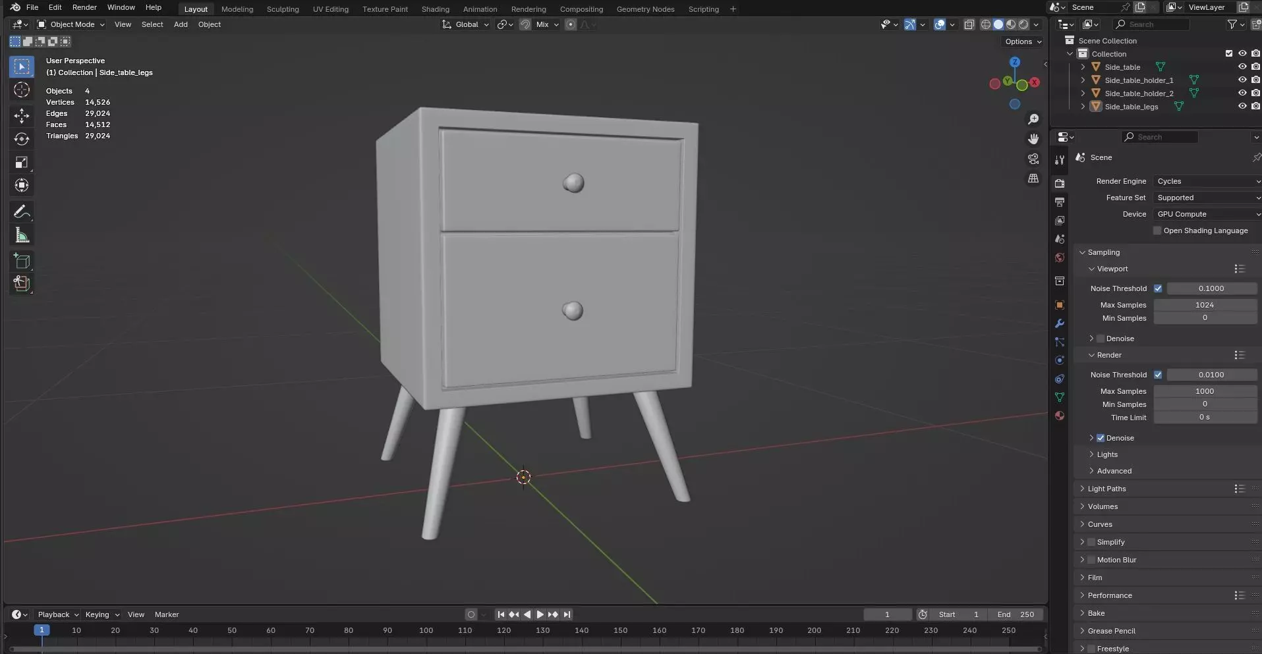Open Global transform orientation dropdown
Viewport: 1262px width, 654px height.
coord(466,24)
